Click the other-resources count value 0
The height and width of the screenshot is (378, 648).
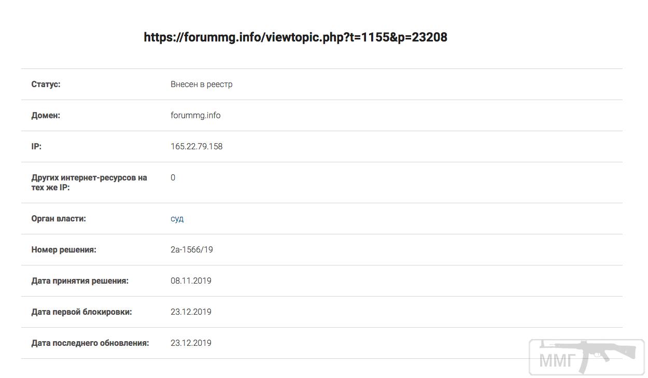pos(173,177)
